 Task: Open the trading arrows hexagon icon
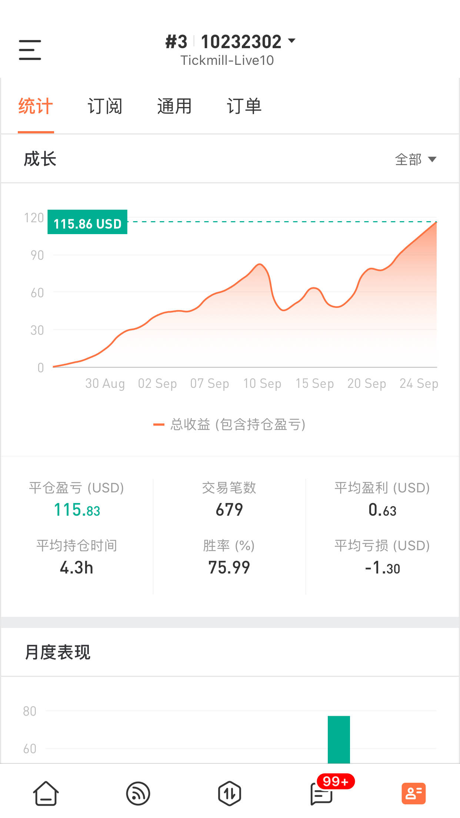pos(230,794)
